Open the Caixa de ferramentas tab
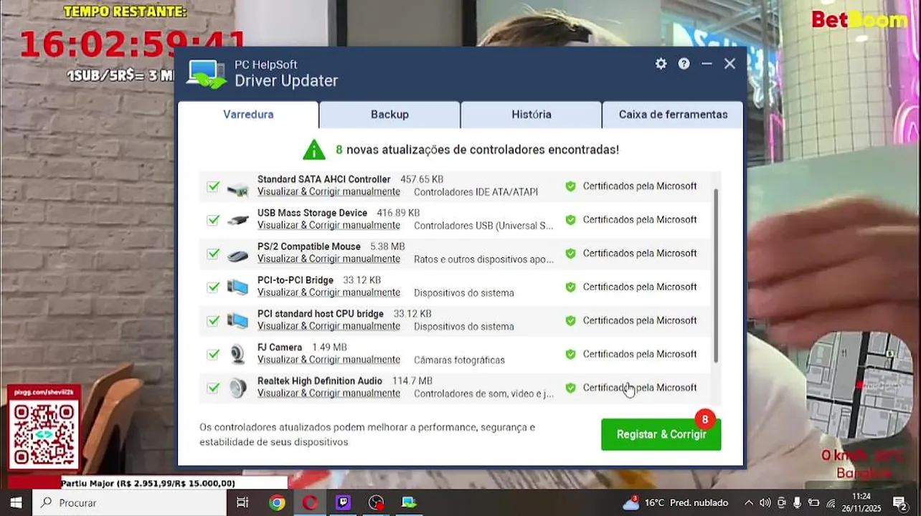Screen dimensions: 921x516 tap(673, 114)
